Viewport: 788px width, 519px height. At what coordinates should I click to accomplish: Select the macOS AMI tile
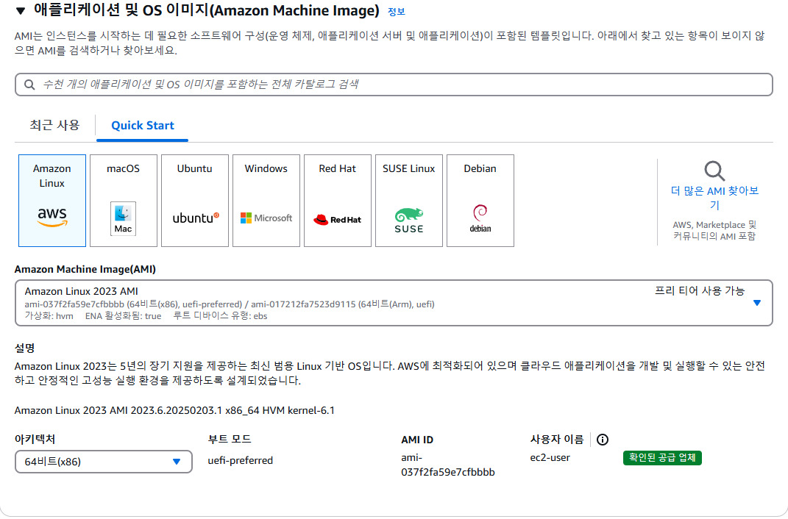pyautogui.click(x=124, y=201)
